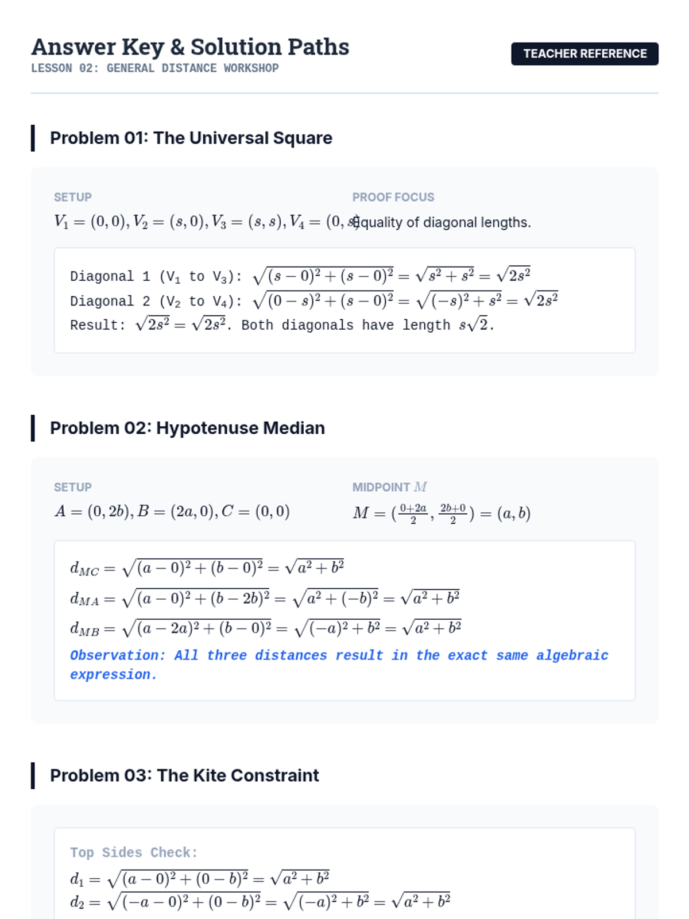Click the Diagonal 2 calculation line
This screenshot has width=689, height=919.
pos(313,300)
